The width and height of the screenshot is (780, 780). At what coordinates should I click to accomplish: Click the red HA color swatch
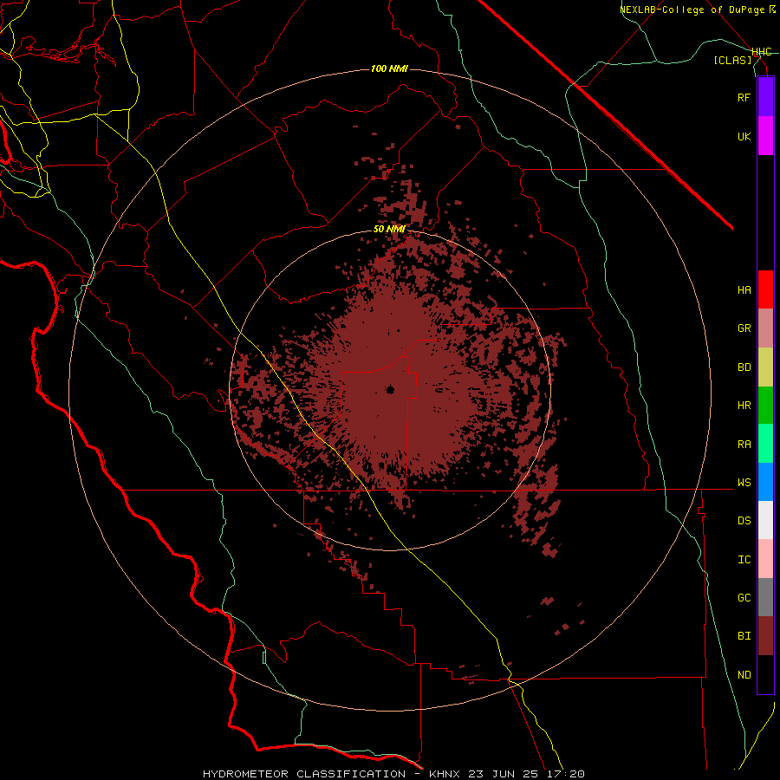point(765,289)
